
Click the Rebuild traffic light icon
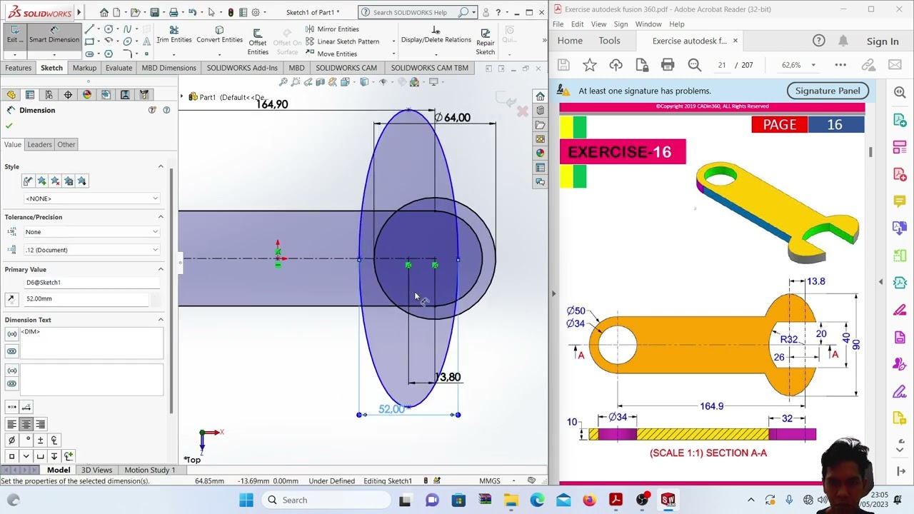(230, 12)
